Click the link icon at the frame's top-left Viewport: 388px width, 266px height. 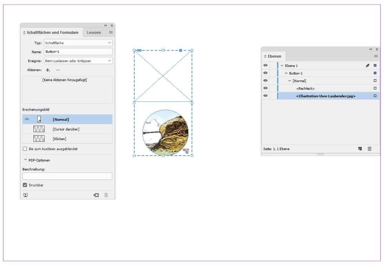[139, 50]
